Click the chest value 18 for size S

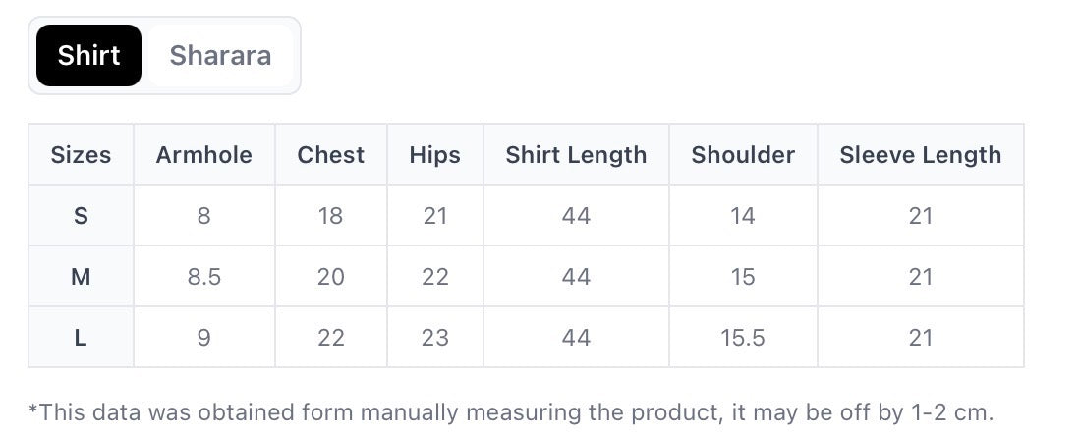coord(330,216)
